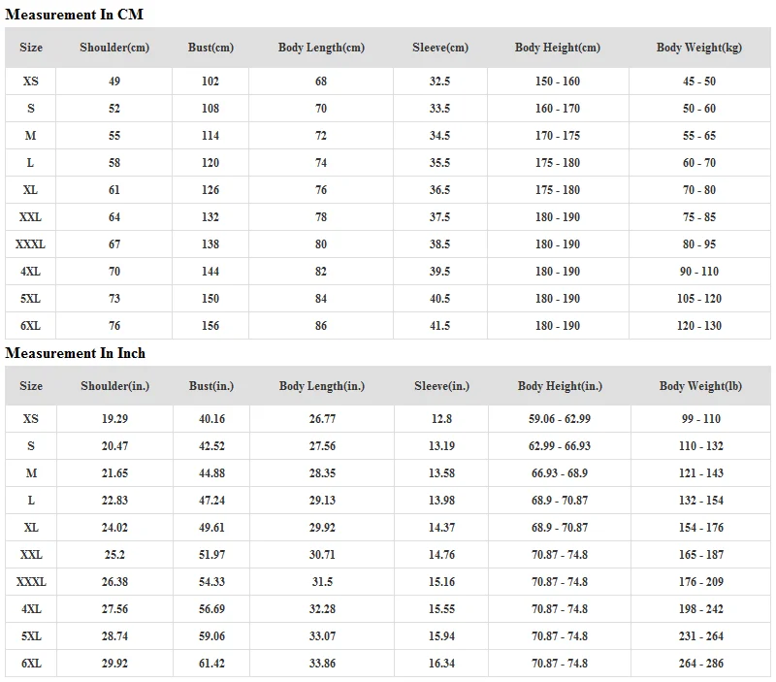This screenshot has height=682, width=776.
Task: Click the Measurement In CM heading
Action: pyautogui.click(x=74, y=14)
